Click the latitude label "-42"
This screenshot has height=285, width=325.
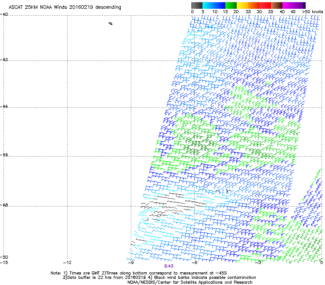click(x=4, y=60)
